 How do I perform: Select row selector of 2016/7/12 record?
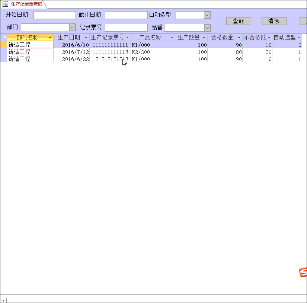coord(4,52)
